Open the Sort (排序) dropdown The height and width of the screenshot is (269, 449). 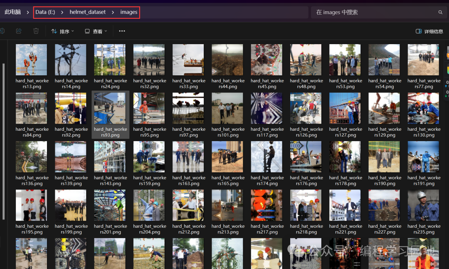[62, 31]
